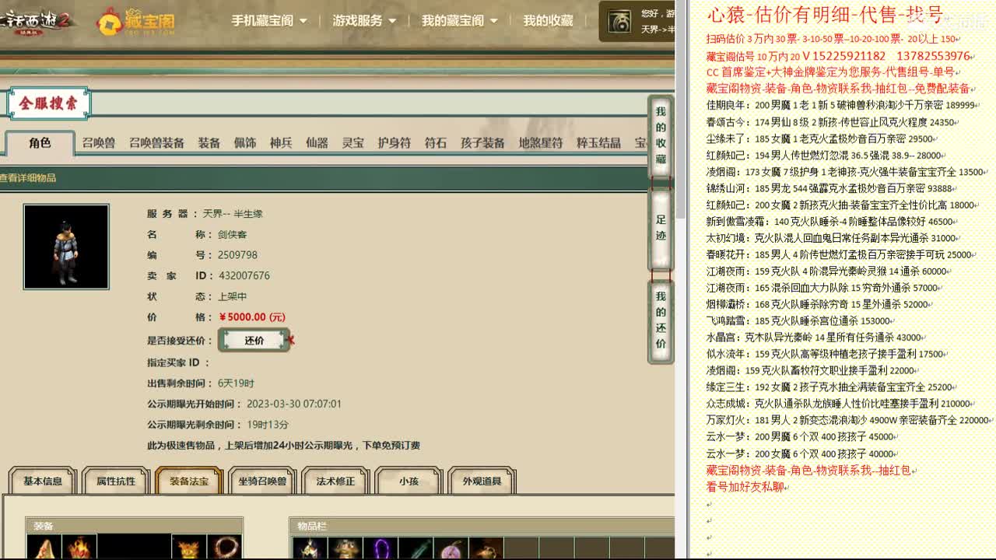Screen dimensions: 996x560
Task: Switch to the 召唤兽装备 category tab
Action: tap(156, 143)
